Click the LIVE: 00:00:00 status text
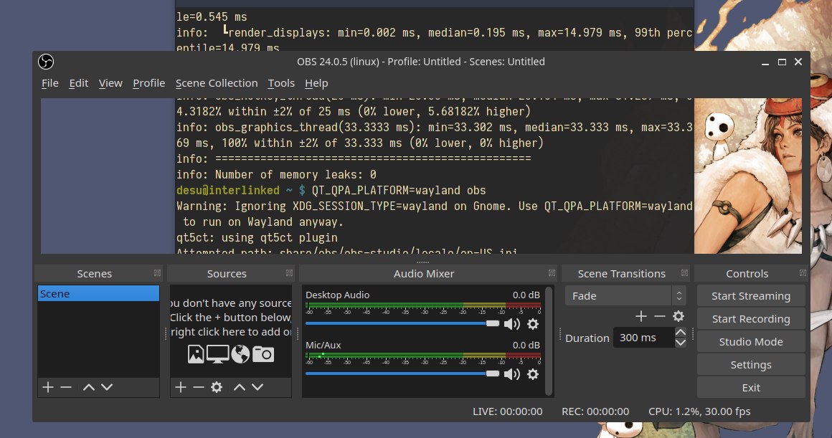This screenshot has width=832, height=438. click(x=507, y=411)
